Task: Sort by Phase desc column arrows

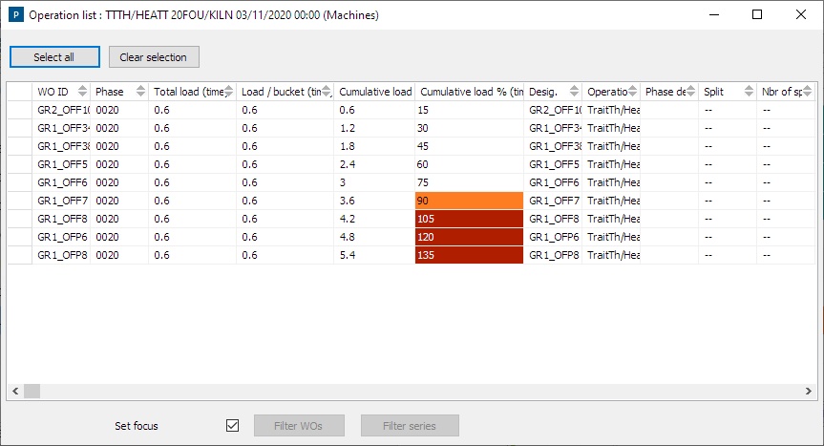Action: tap(690, 92)
